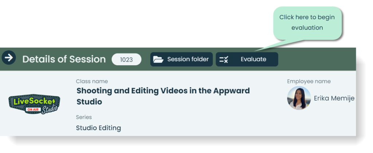Click the Series label
373x153 pixels.
point(84,117)
